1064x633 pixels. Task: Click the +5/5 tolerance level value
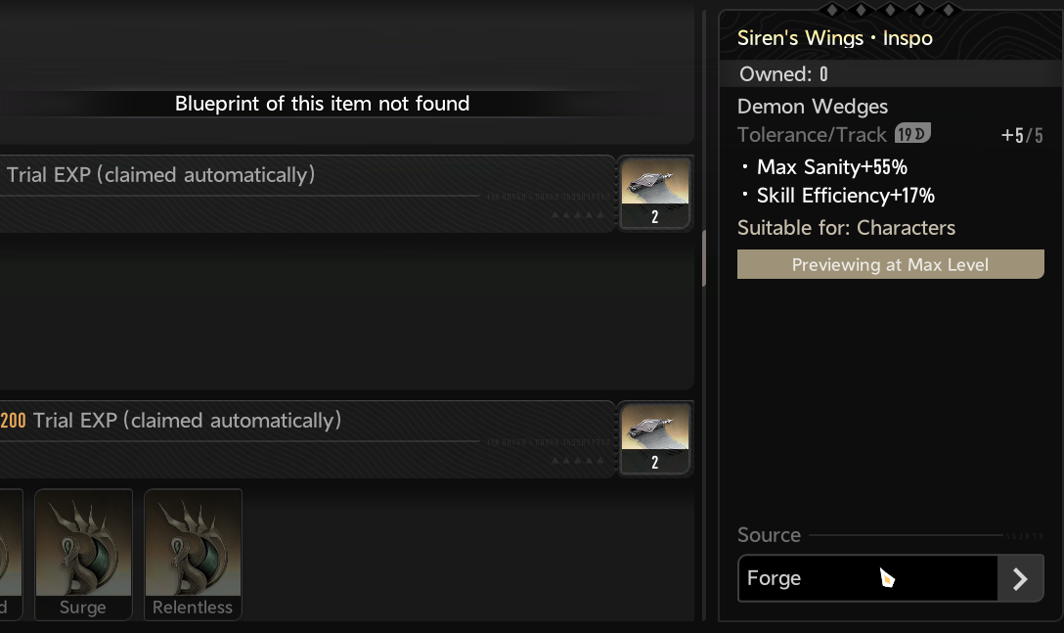1022,135
